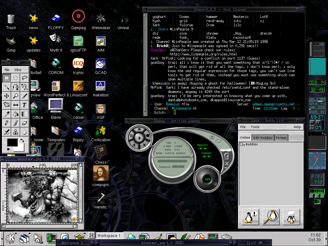328x246 pixels.
Task: Click the eject button in GQmpeg
Action: [139, 130]
